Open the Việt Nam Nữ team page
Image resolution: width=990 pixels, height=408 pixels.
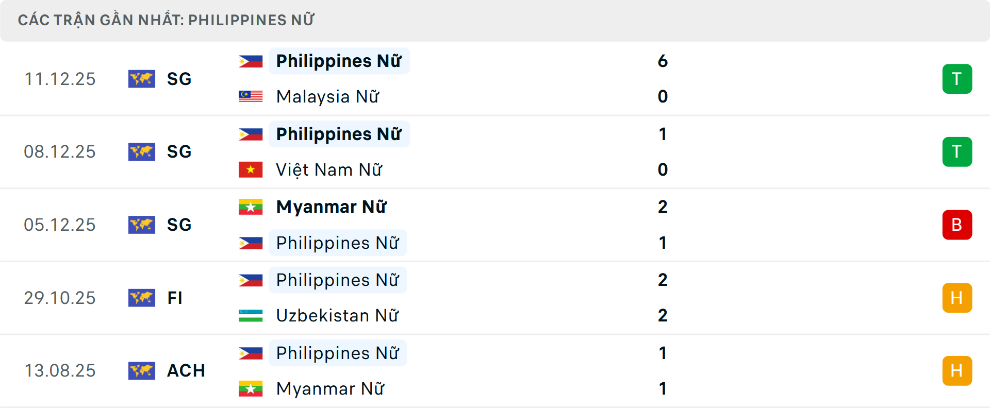click(x=329, y=169)
